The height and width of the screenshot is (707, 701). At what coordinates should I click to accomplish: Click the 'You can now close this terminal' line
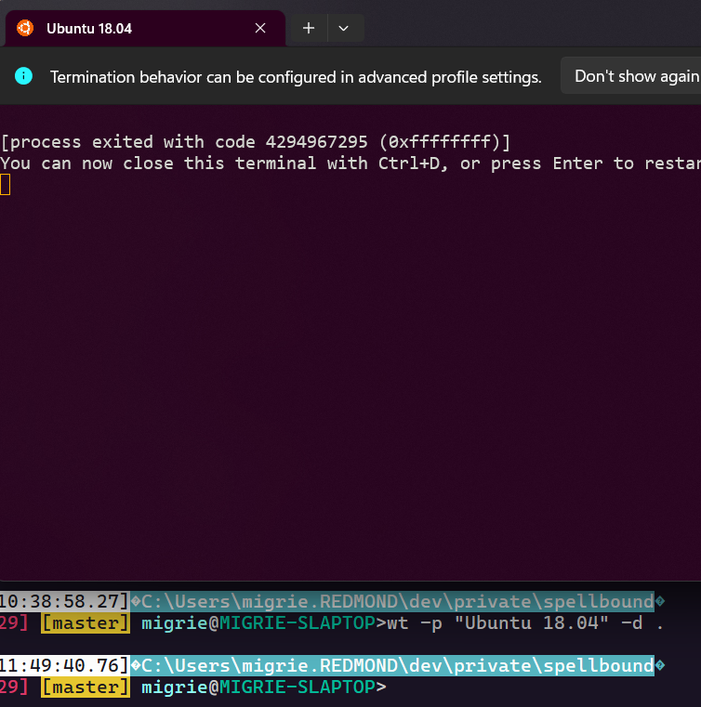350,164
